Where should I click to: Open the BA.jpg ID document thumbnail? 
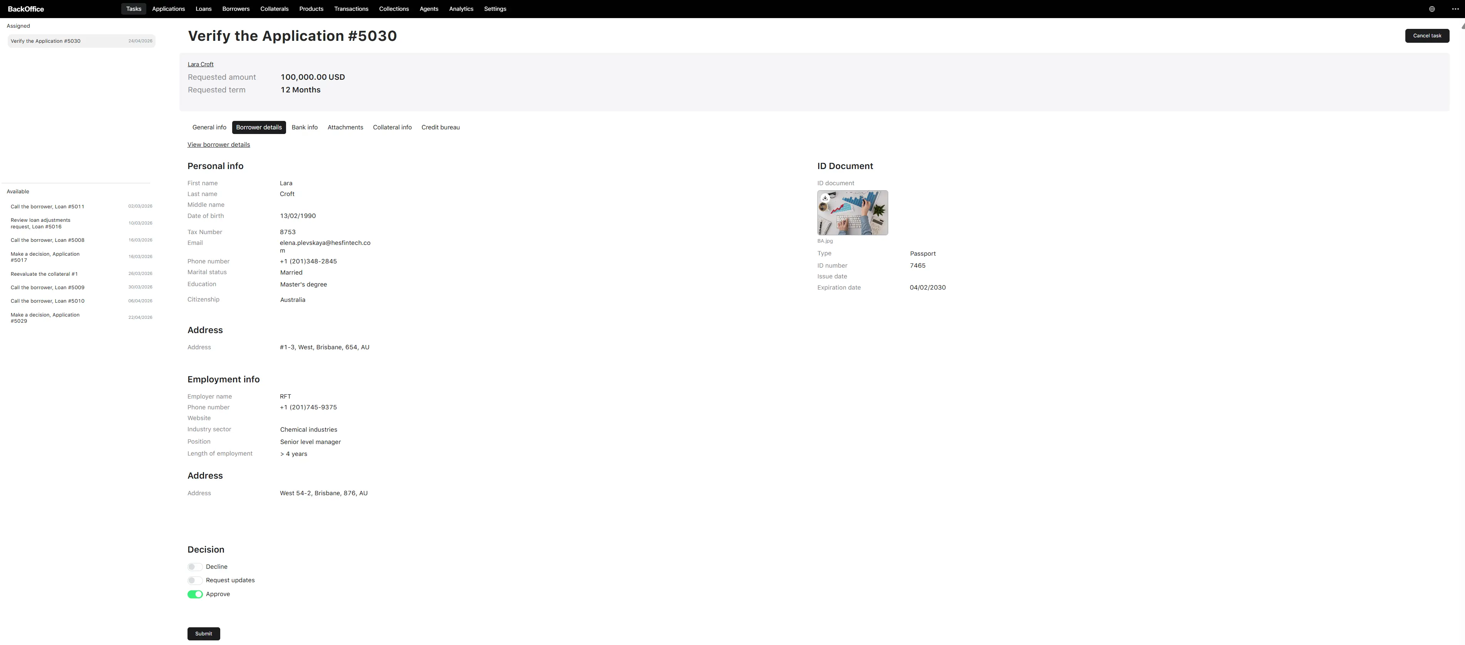[852, 213]
